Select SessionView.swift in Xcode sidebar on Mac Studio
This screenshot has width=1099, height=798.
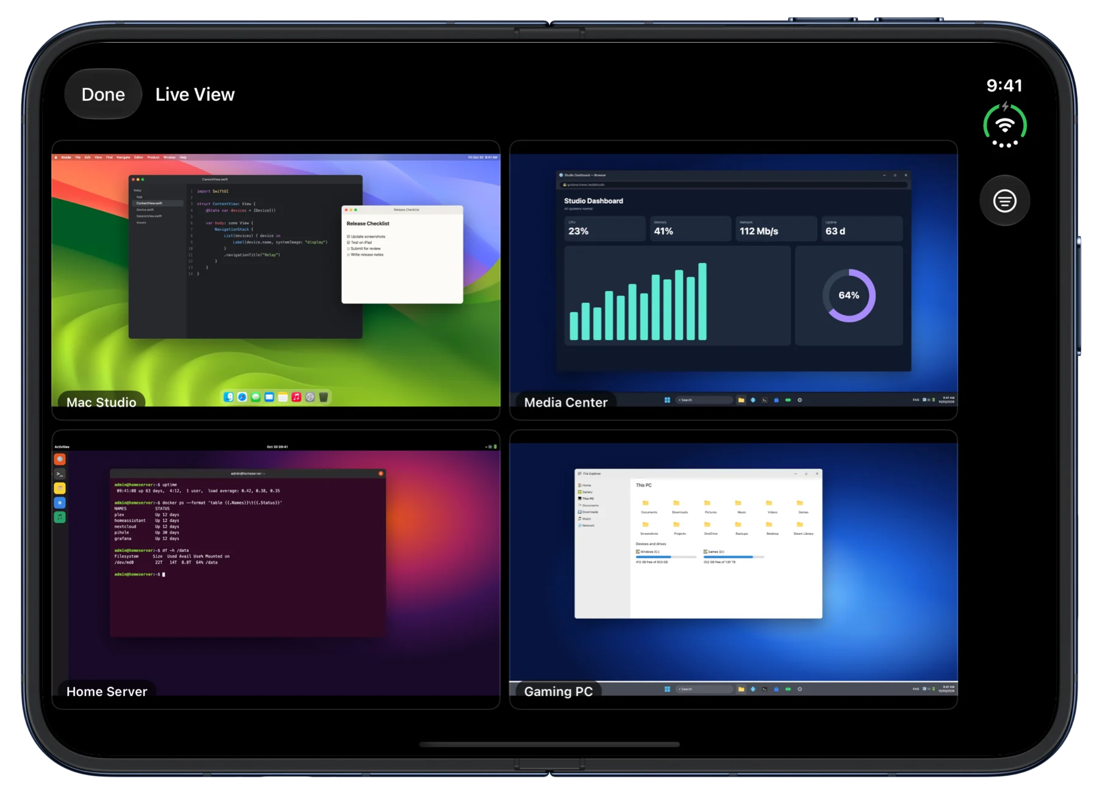149,216
